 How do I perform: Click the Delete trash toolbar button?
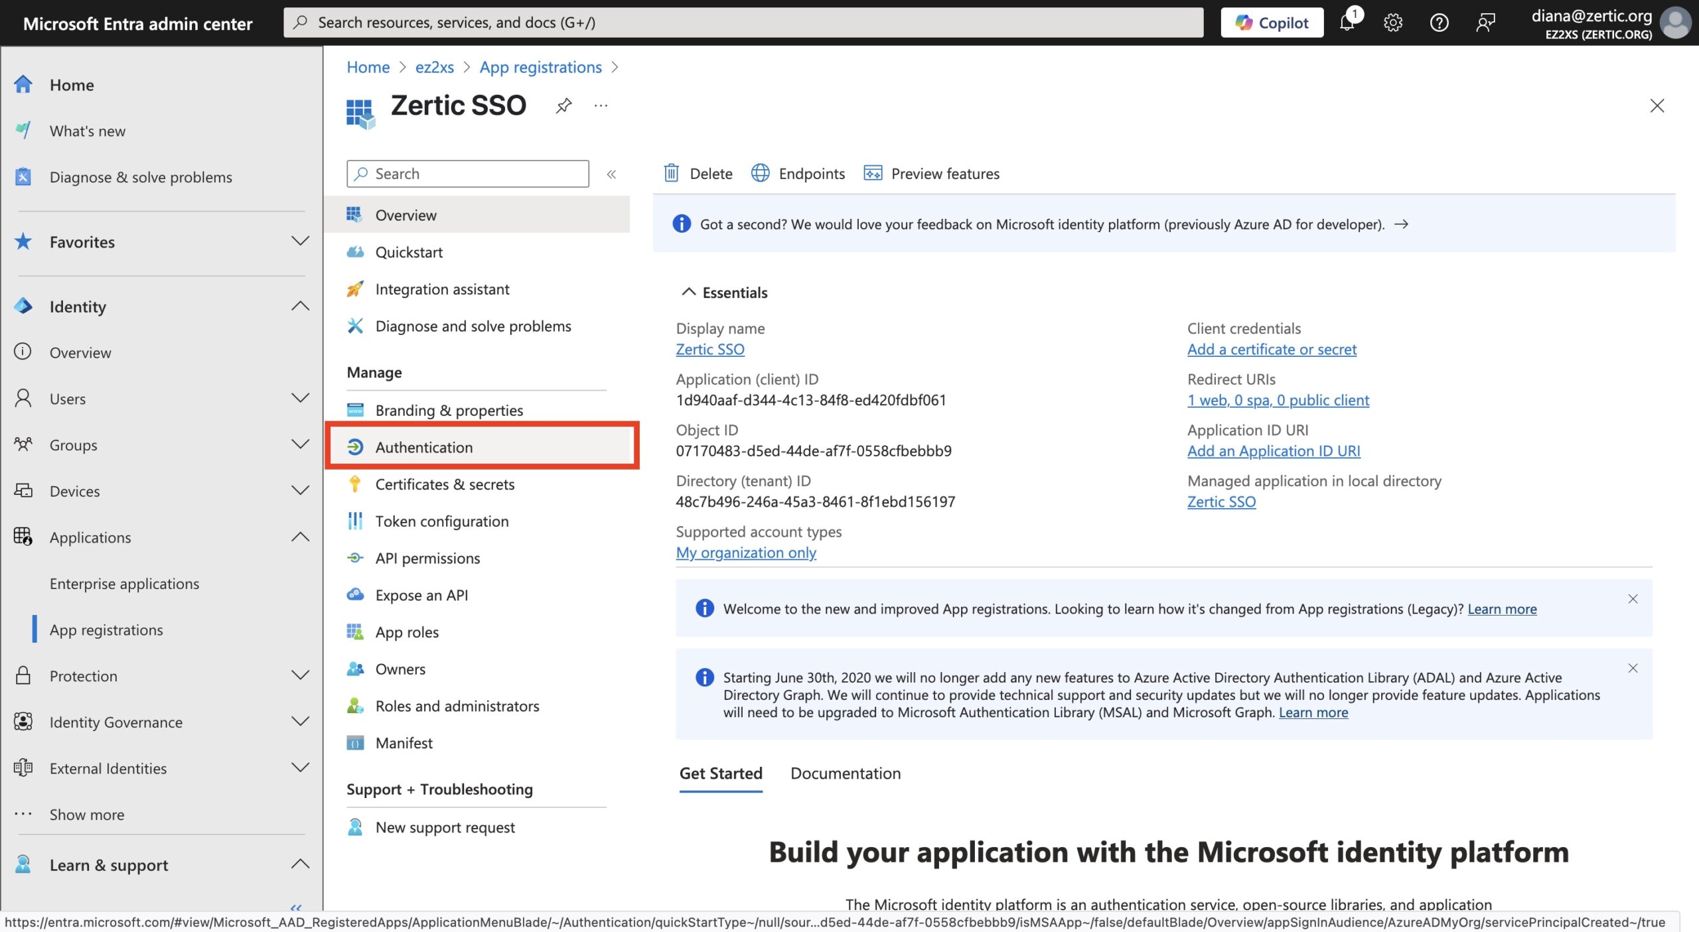(x=698, y=174)
